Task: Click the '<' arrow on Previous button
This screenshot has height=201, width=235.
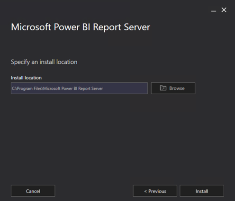Action: click(145, 191)
